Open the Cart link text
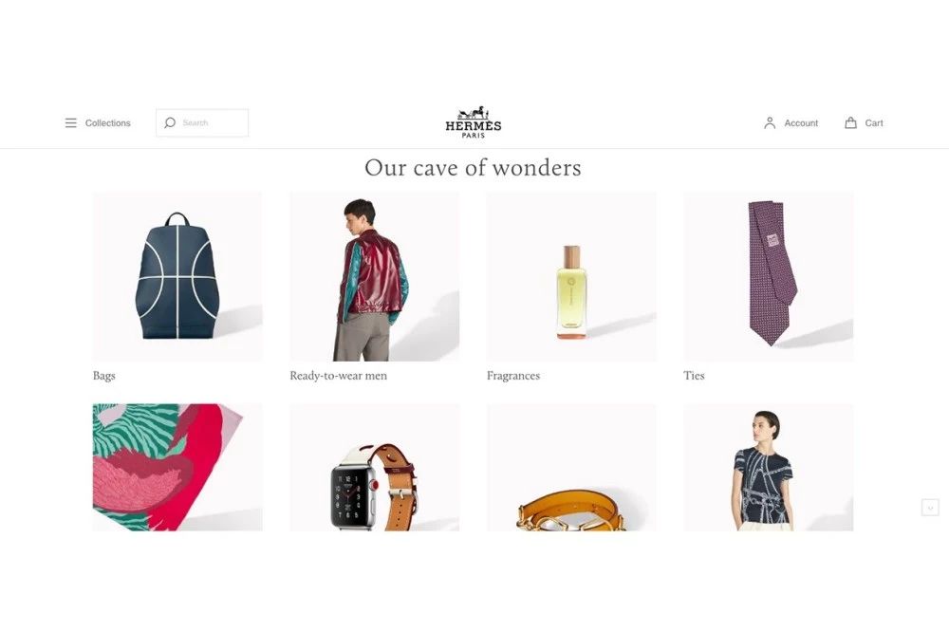Screen dimensions: 949x632 tap(873, 123)
